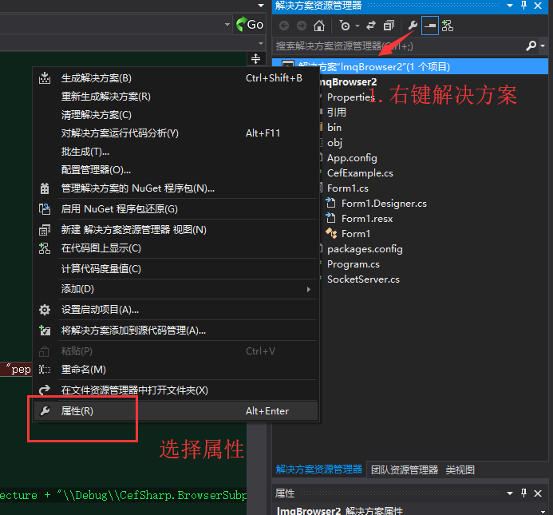Choose 新建 解决方案资源管理器 视图(N)
This screenshot has width=553, height=515.
176,230
